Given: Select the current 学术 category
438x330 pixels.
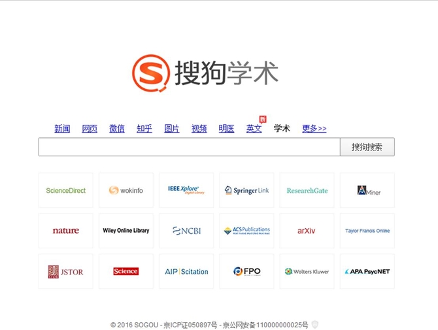Looking at the screenshot, I should coord(282,129).
